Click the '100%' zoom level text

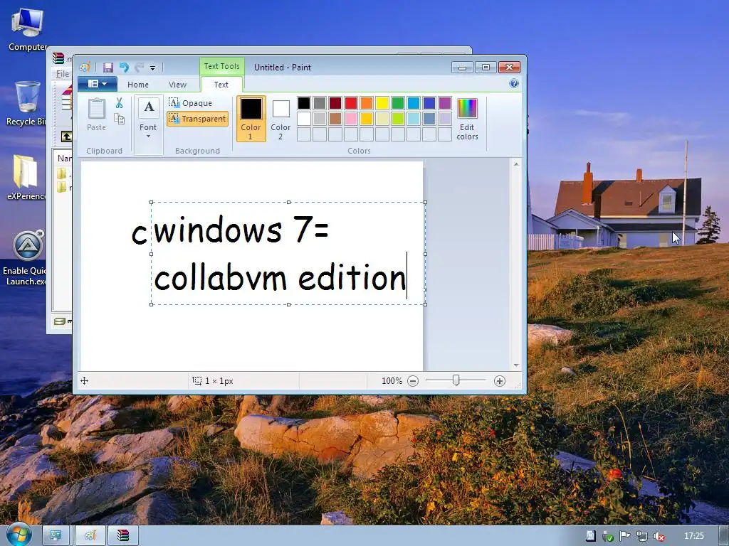click(392, 381)
